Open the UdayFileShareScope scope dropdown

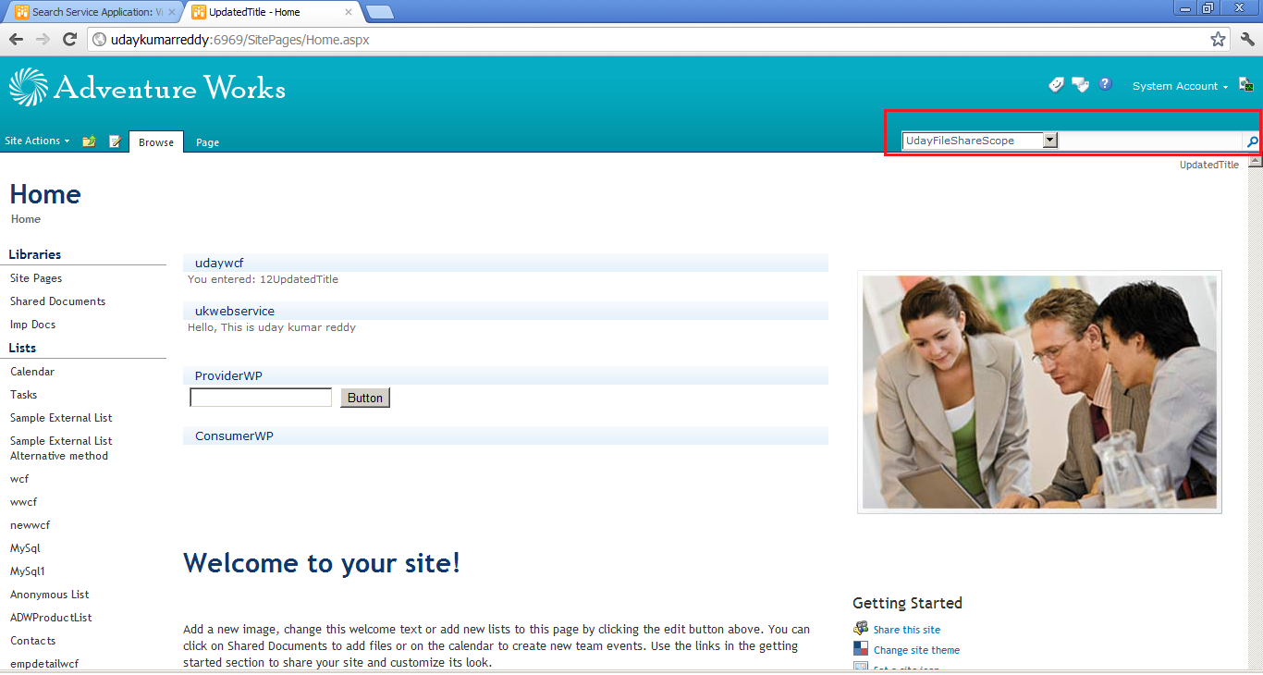pyautogui.click(x=1049, y=141)
